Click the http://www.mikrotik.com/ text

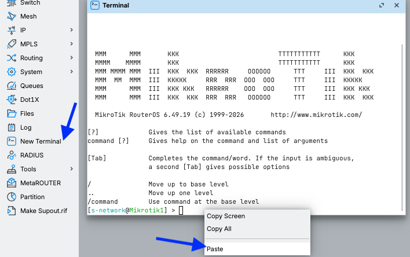[316, 115]
